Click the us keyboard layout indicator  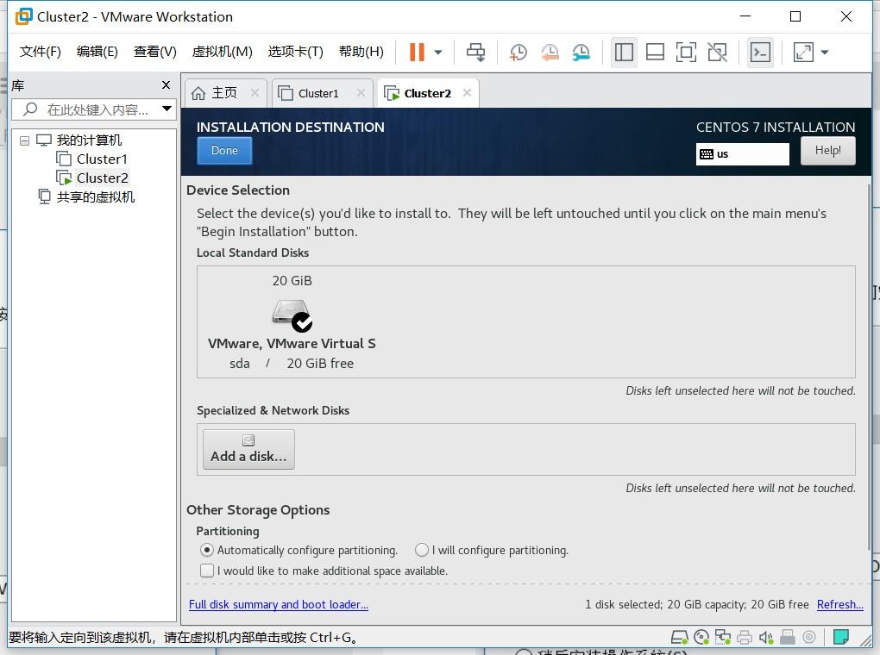[743, 154]
